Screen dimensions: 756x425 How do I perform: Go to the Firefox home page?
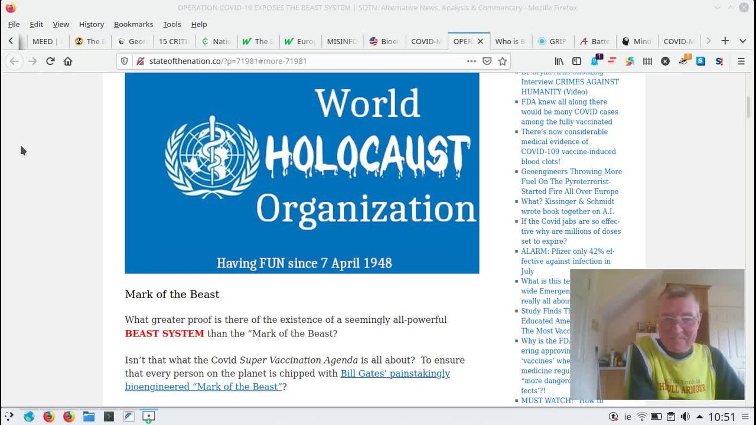[x=68, y=61]
